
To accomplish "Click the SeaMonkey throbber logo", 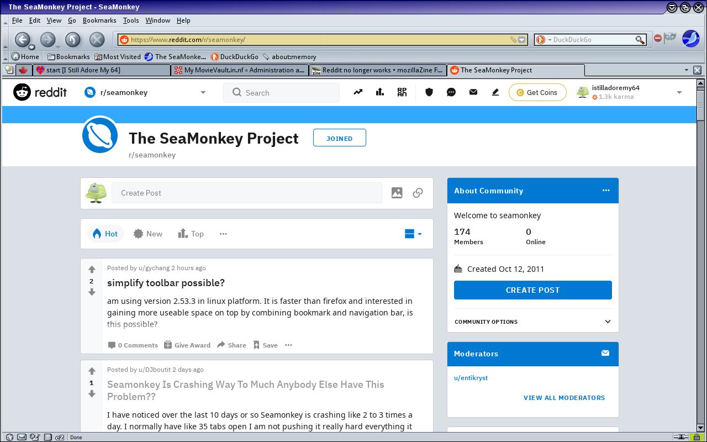I will 690,38.
